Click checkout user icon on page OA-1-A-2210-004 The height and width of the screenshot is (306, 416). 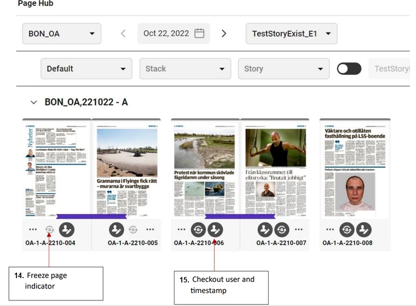click(x=67, y=230)
